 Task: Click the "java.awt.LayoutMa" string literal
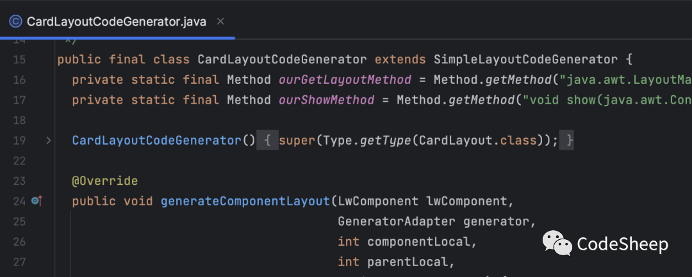[625, 80]
